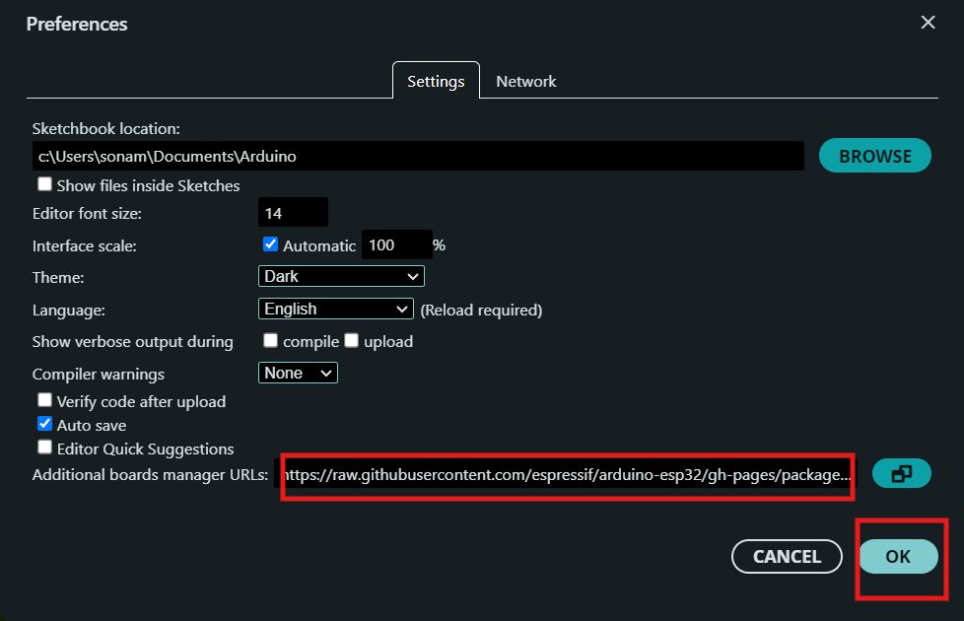Click the "Interface scale:" label
The image size is (964, 621).
point(84,246)
